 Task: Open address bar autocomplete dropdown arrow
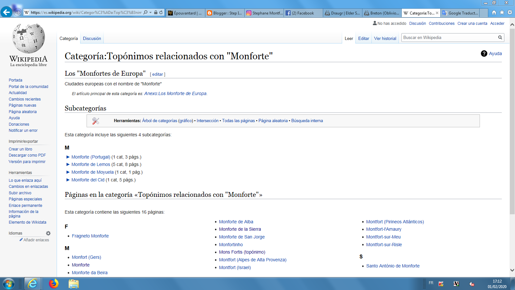click(151, 13)
